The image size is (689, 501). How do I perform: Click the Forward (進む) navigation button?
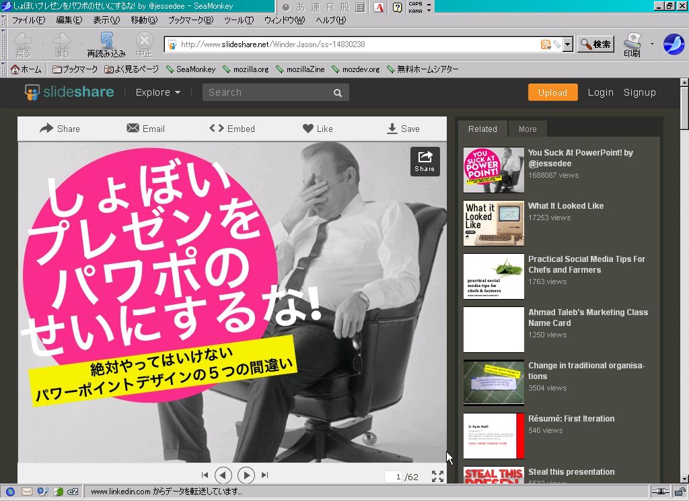pyautogui.click(x=61, y=45)
